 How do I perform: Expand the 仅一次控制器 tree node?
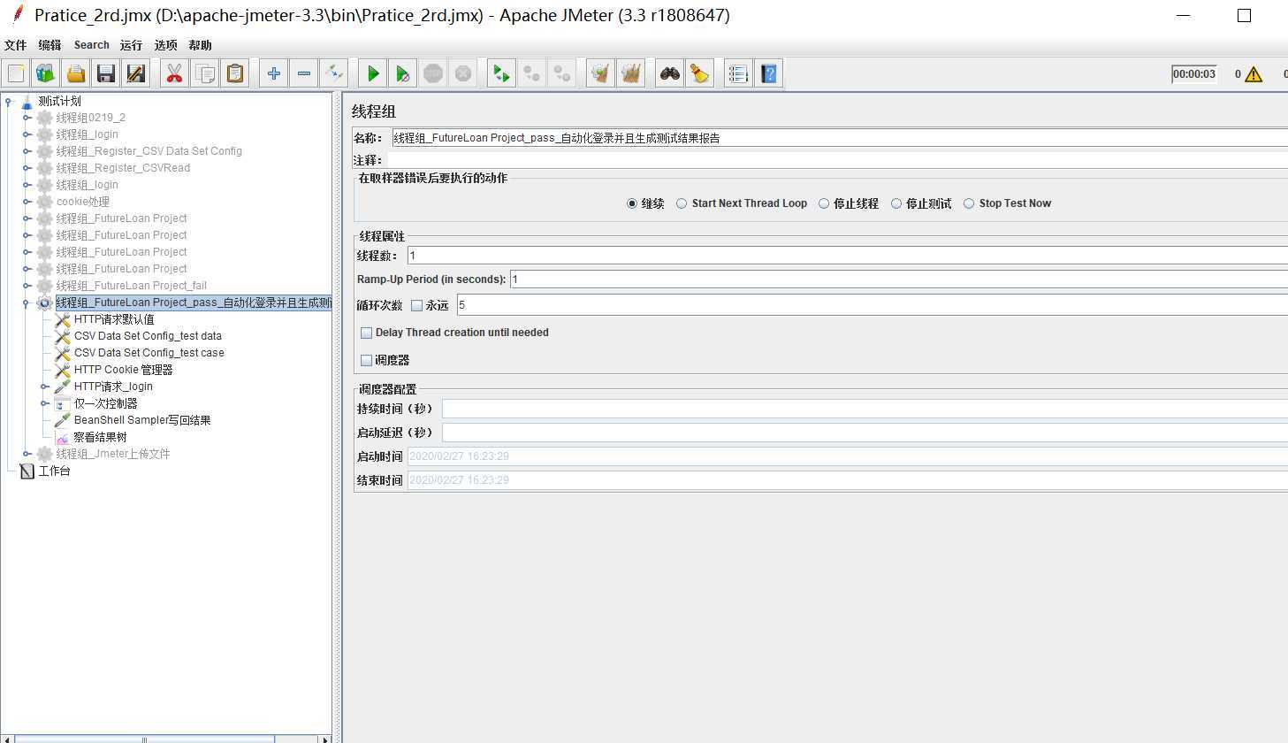[x=44, y=403]
